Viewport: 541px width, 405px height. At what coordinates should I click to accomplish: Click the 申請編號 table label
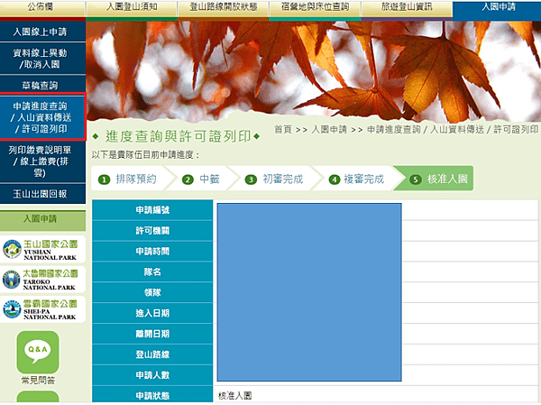152,210
